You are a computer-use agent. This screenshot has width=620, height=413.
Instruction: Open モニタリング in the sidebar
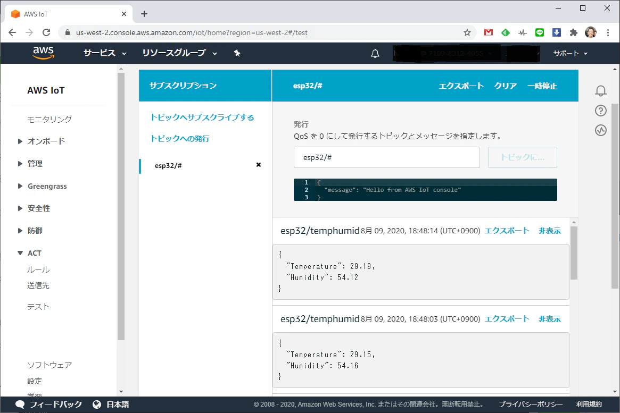(49, 119)
